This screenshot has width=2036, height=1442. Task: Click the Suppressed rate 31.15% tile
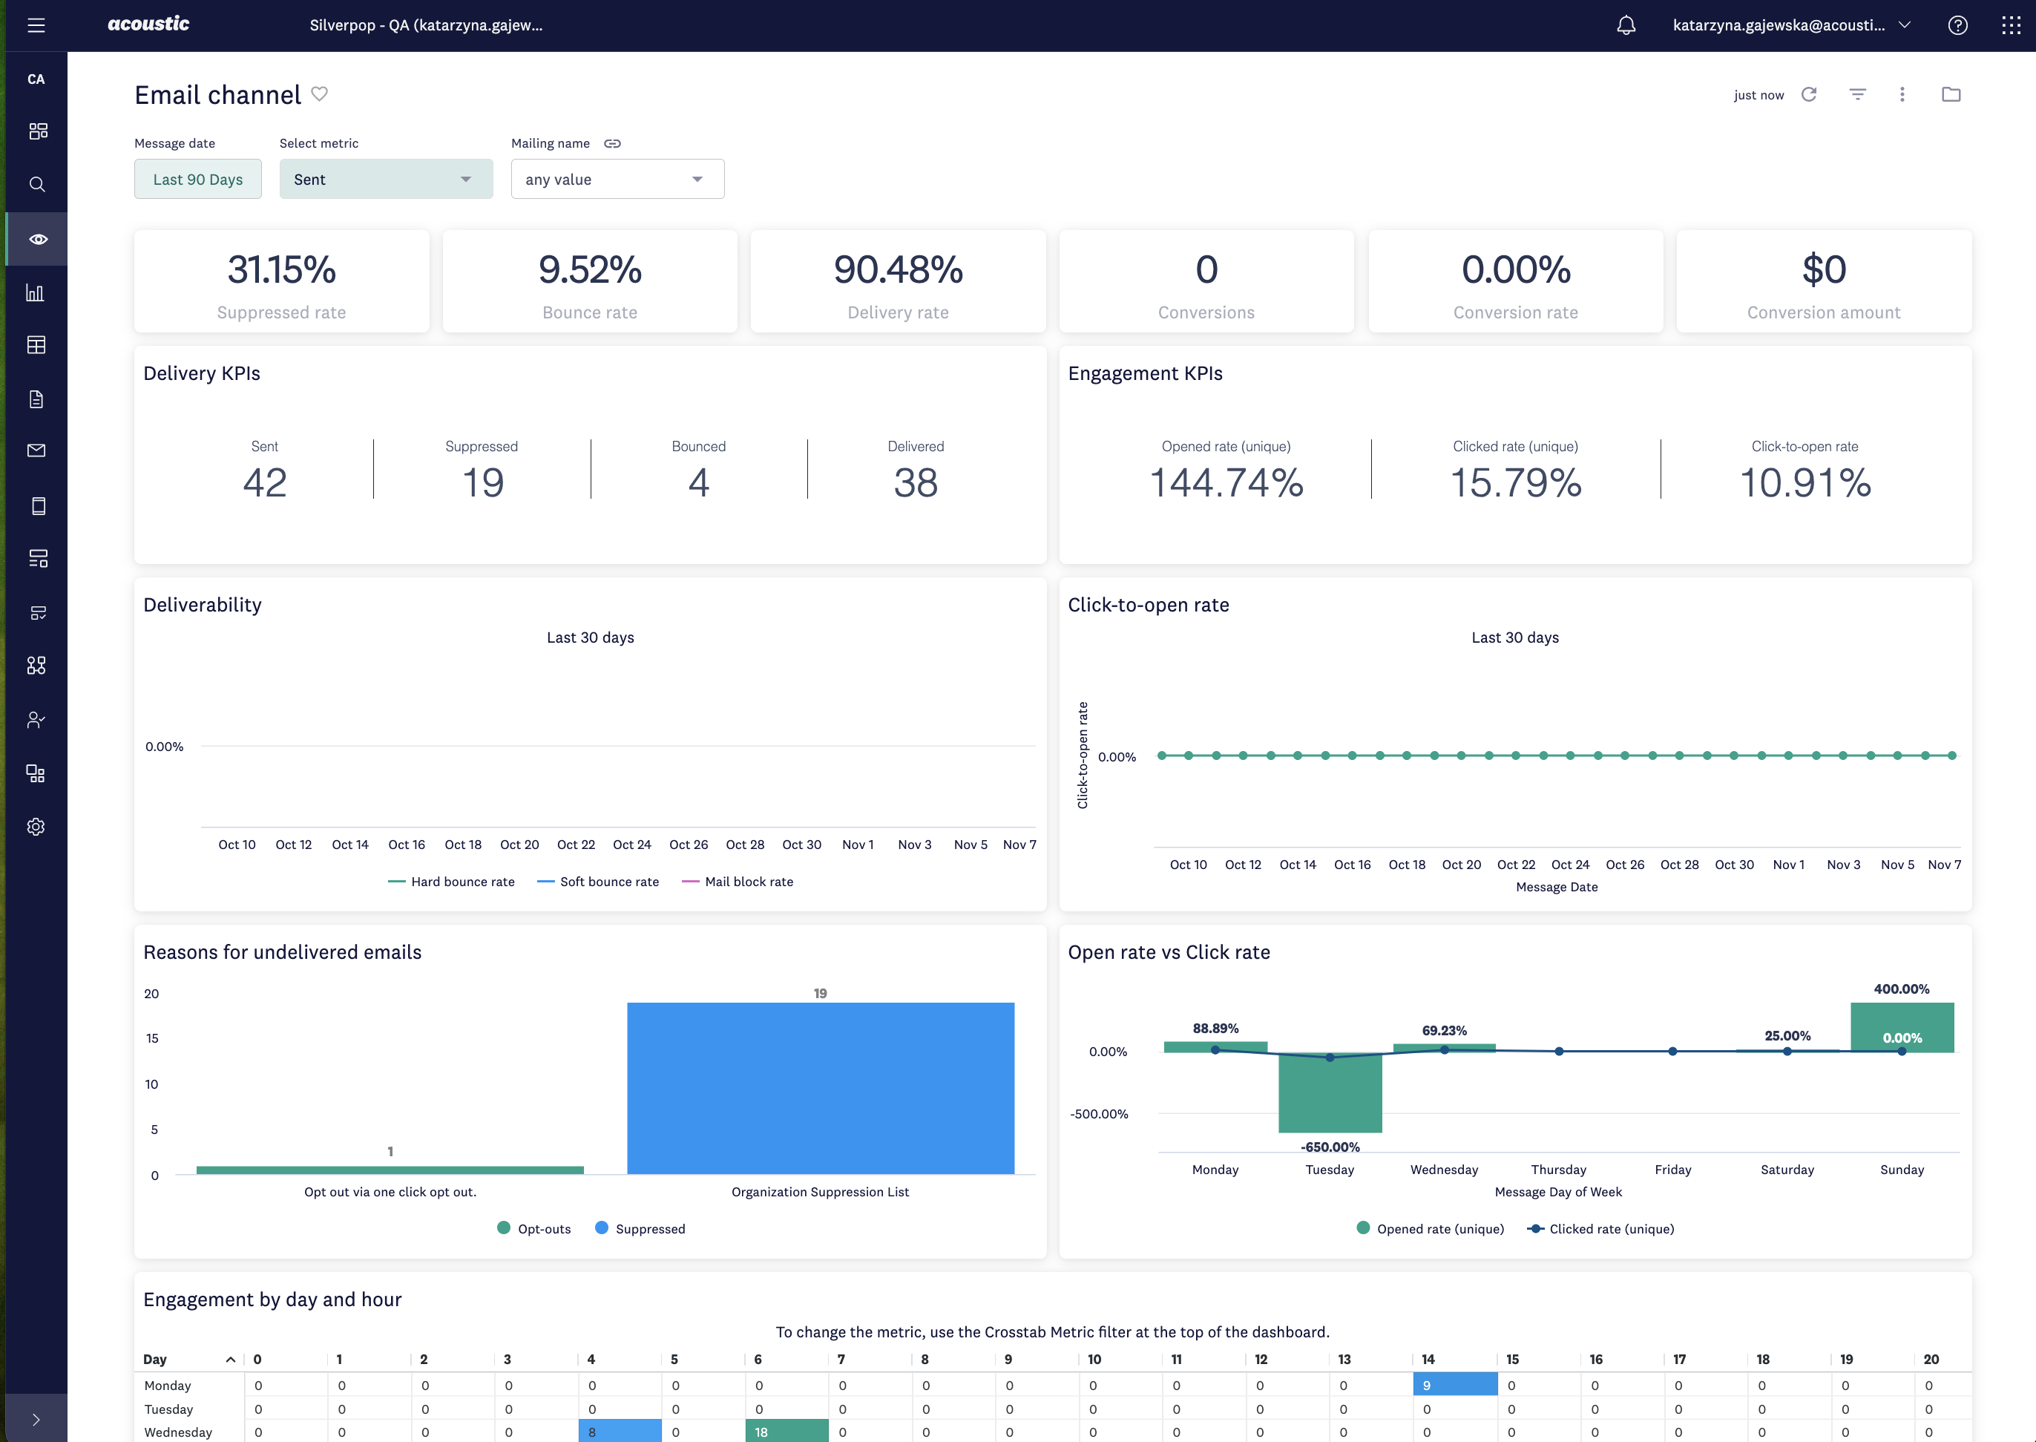pos(281,281)
